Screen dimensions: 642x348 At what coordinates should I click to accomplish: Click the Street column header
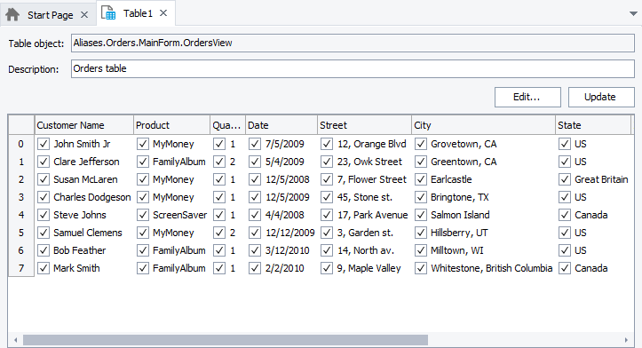[364, 125]
